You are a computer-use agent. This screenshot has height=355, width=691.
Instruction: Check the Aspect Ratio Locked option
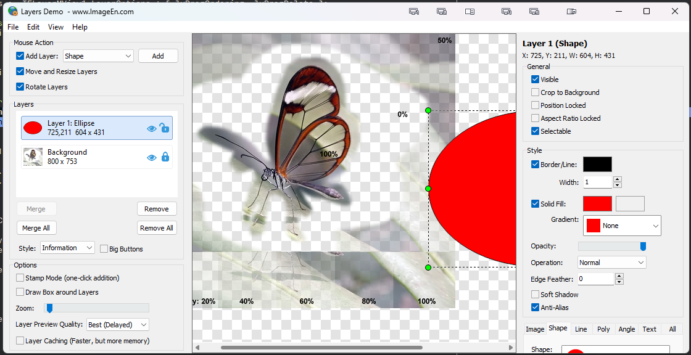(535, 118)
